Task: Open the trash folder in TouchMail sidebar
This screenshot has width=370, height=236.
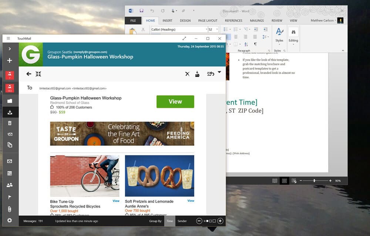Action: pyautogui.click(x=10, y=123)
